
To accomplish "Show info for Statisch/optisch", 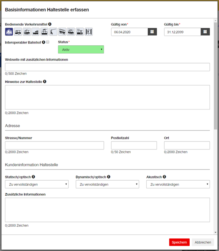I will [33, 177].
